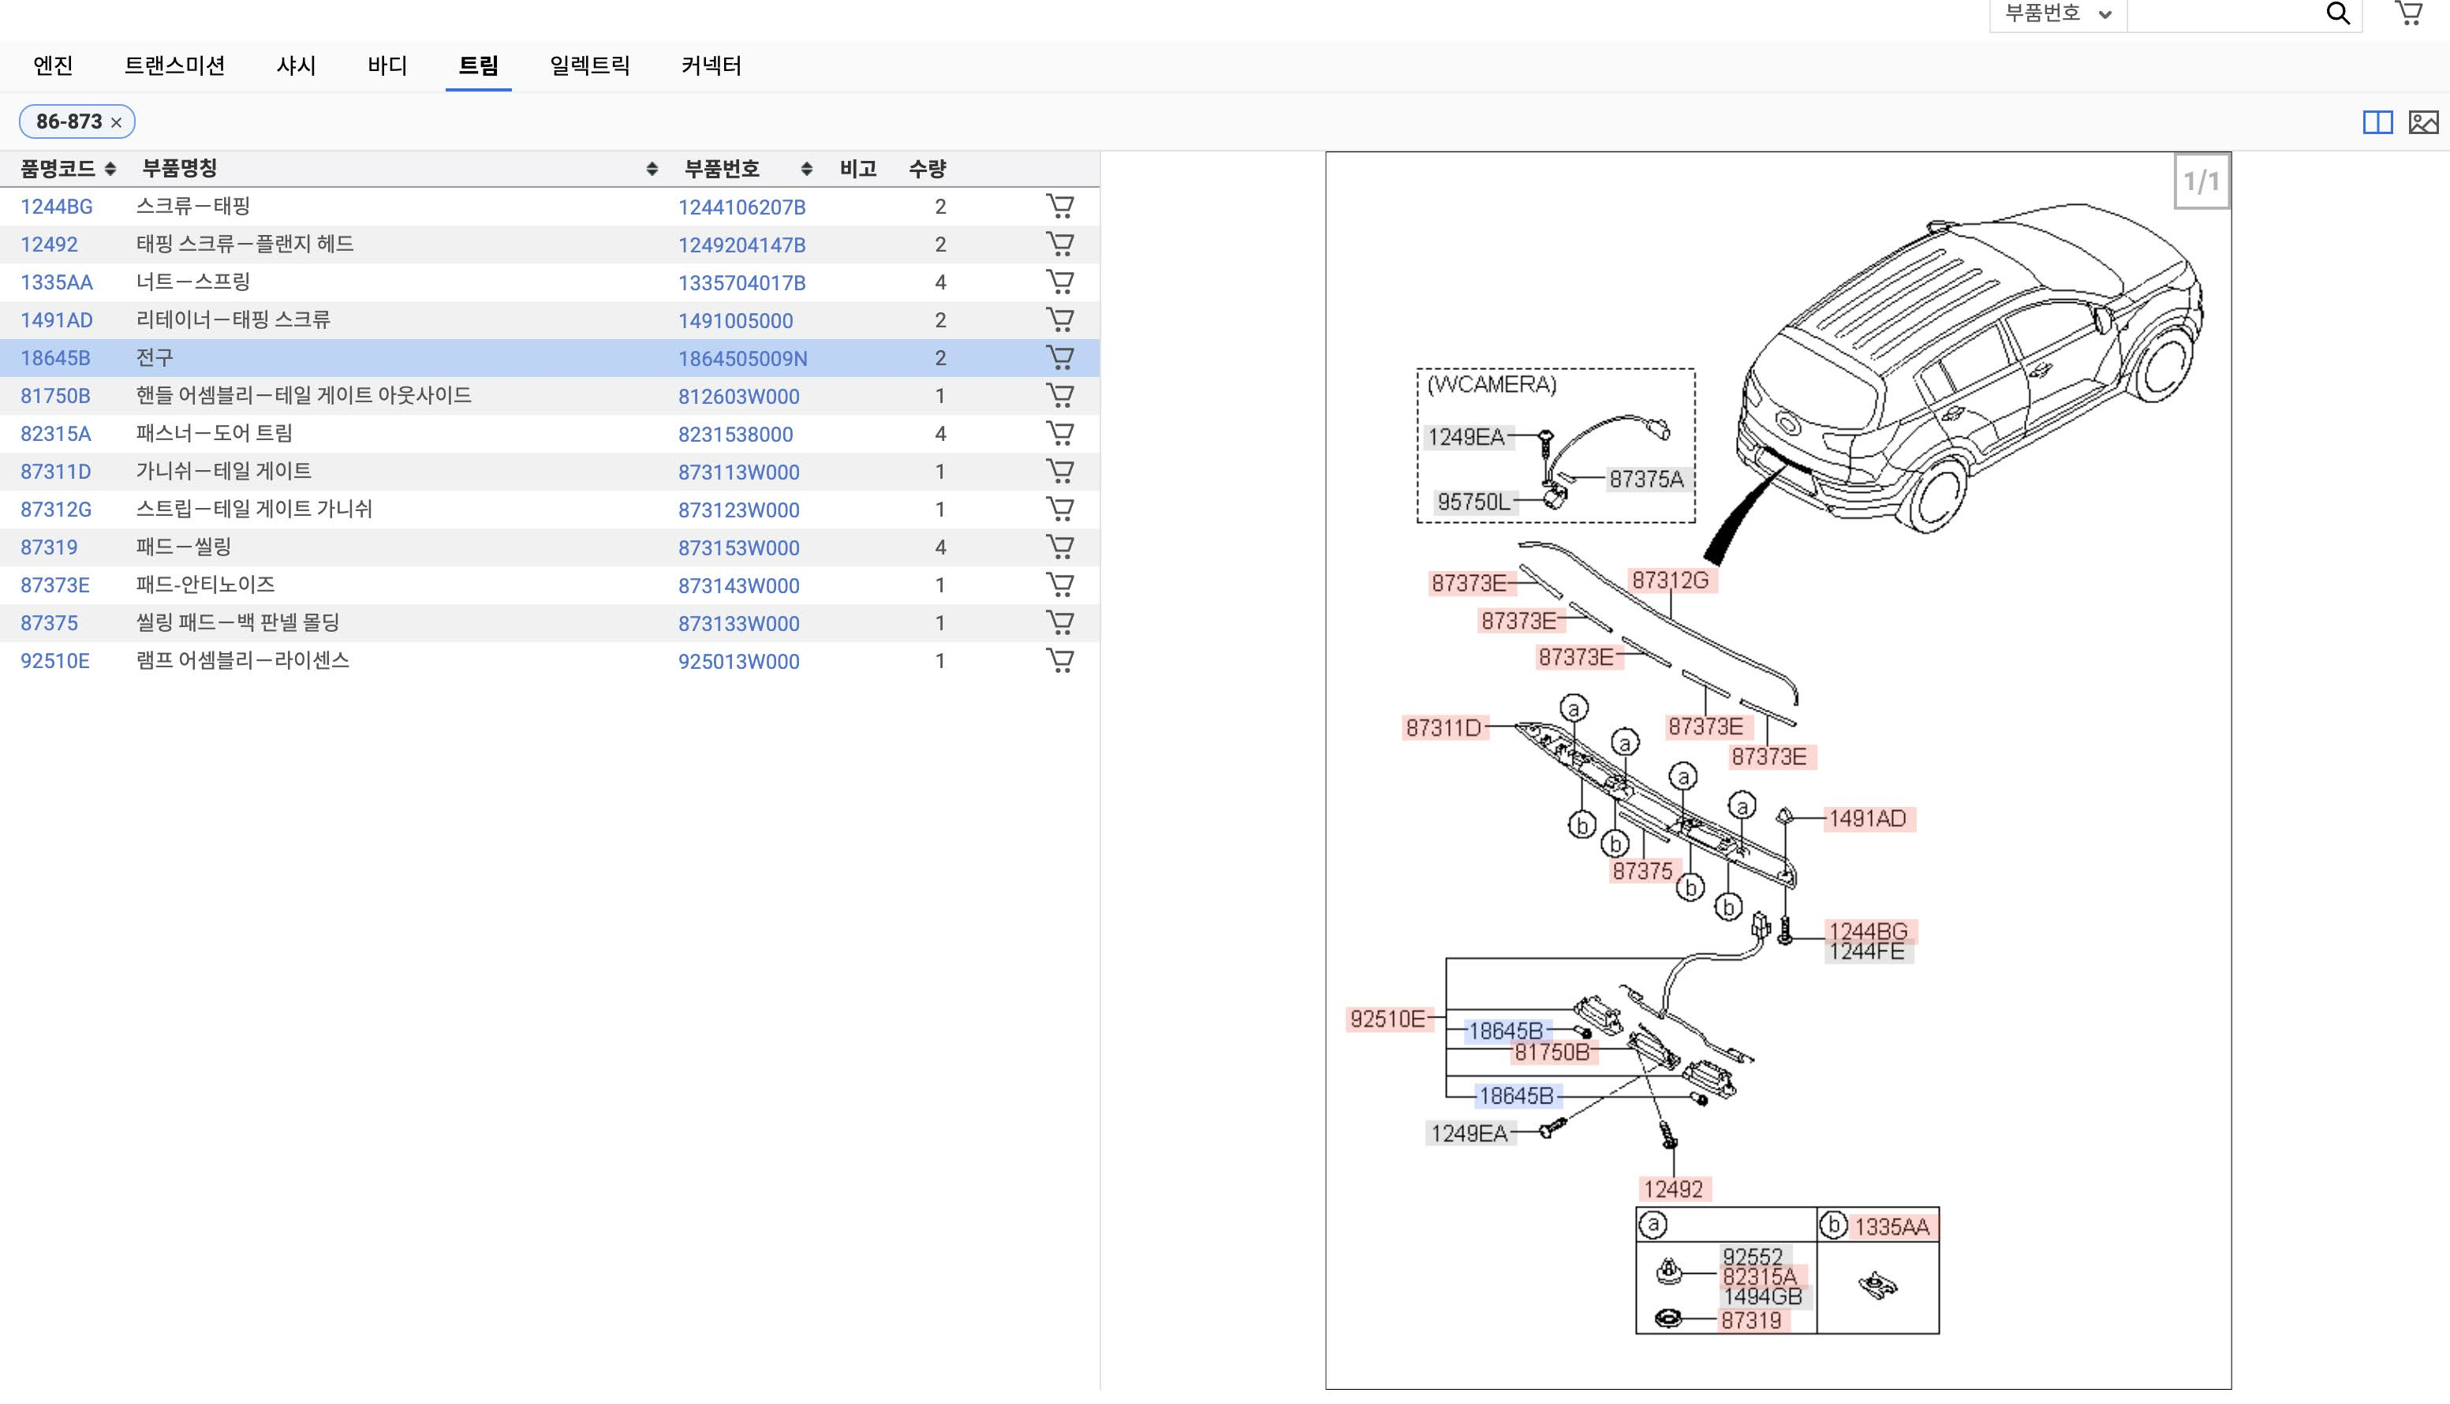Open part number 812603W000 link
Viewport: 2450px width, 1404px height.
738,396
